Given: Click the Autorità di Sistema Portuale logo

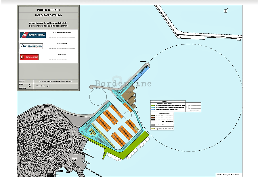Looking at the screenshot, I should (x=31, y=46).
